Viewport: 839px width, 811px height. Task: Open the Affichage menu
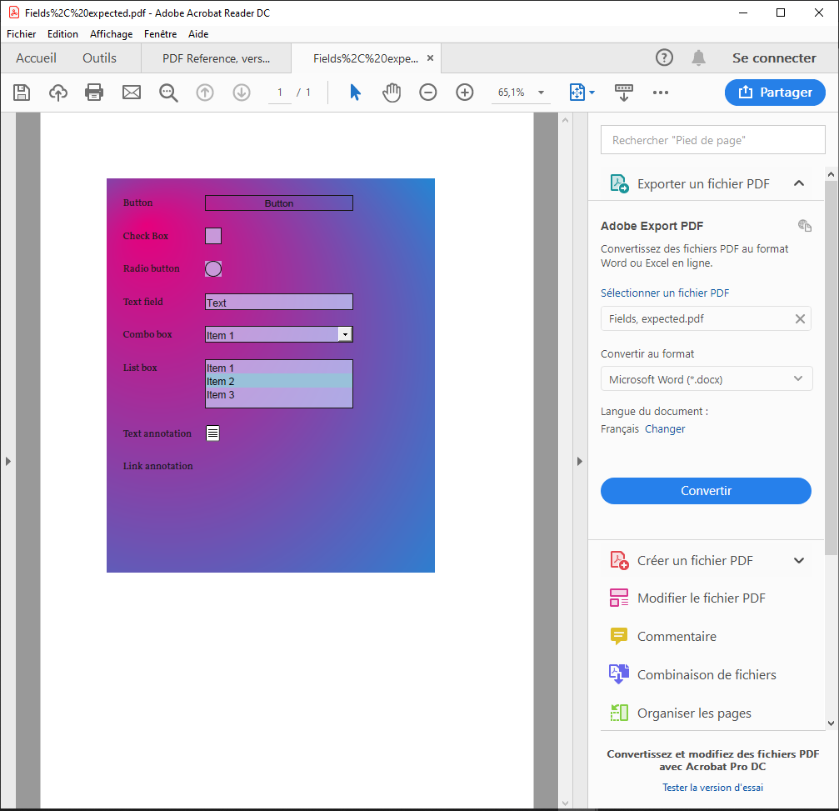coord(111,34)
